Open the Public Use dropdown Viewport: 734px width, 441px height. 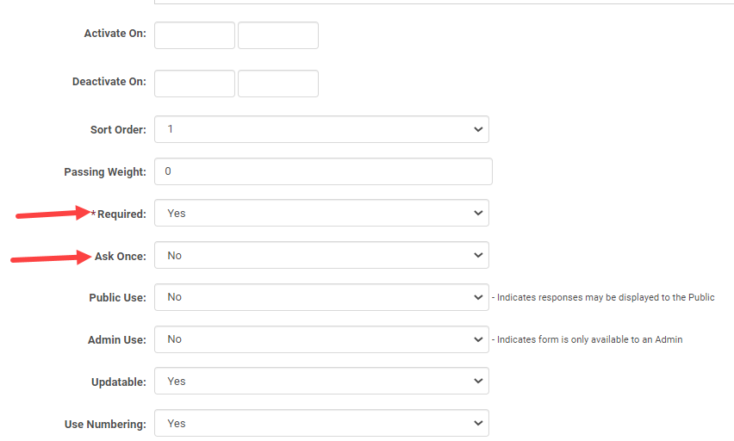click(321, 297)
